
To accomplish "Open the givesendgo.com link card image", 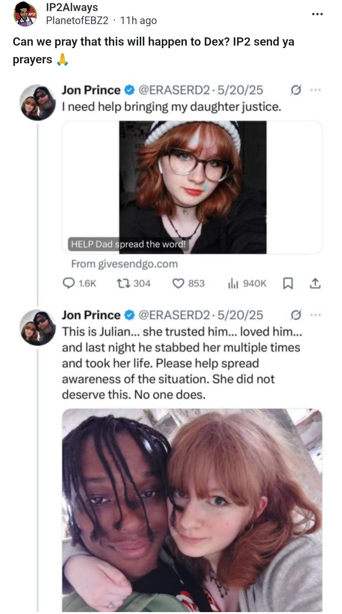I will (x=192, y=187).
